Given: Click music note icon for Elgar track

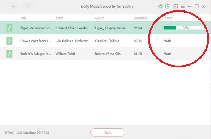Looking at the screenshot, I should pyautogui.click(x=9, y=28).
